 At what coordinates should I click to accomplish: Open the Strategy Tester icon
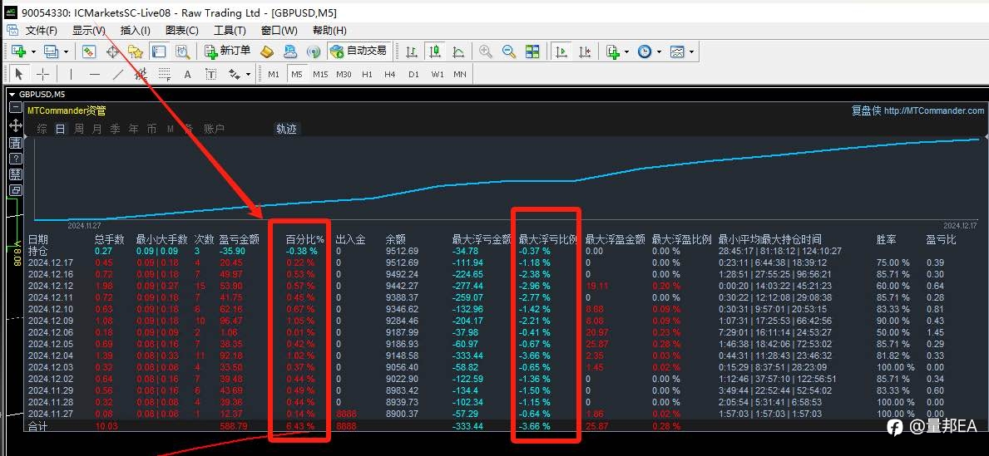coord(182,51)
